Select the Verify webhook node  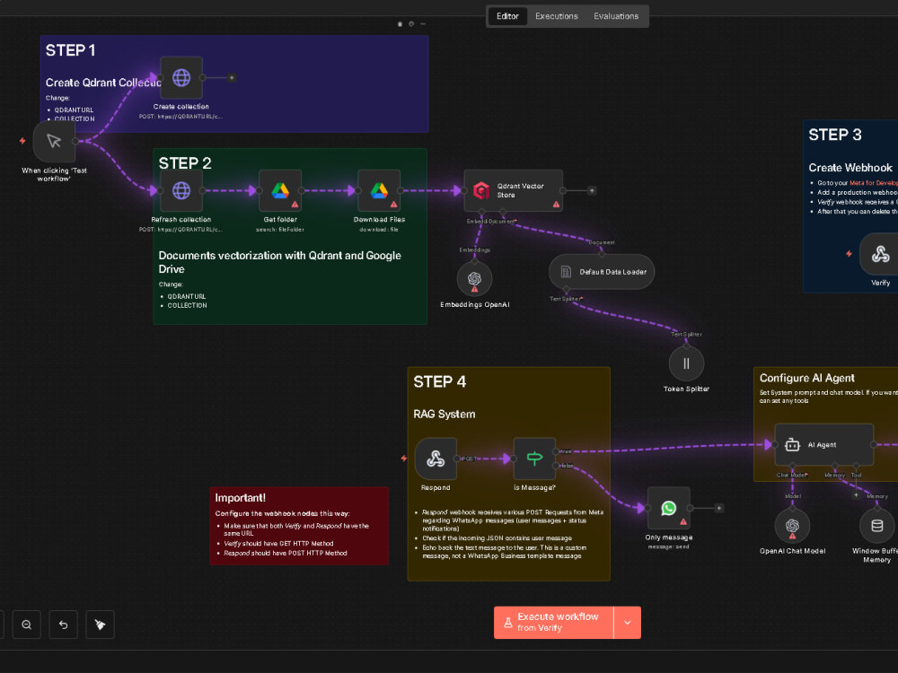pos(880,254)
